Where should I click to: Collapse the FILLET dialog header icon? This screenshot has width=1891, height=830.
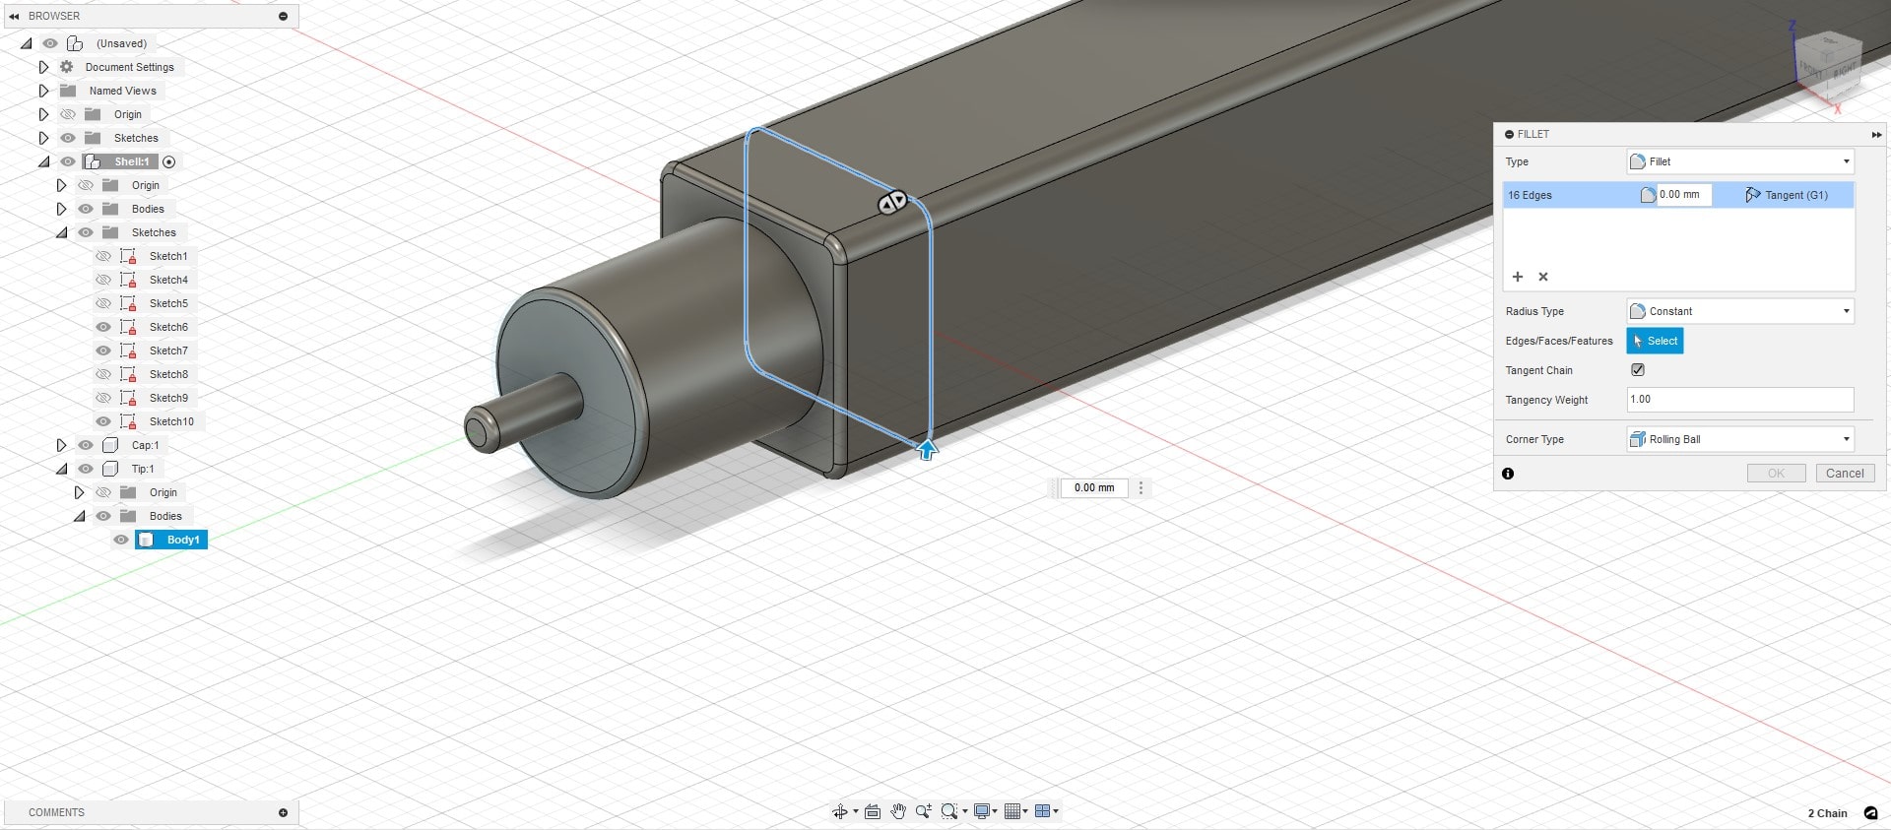pyautogui.click(x=1509, y=134)
